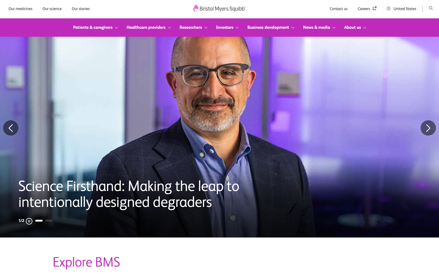Open the search magnifier icon

[x=431, y=8]
